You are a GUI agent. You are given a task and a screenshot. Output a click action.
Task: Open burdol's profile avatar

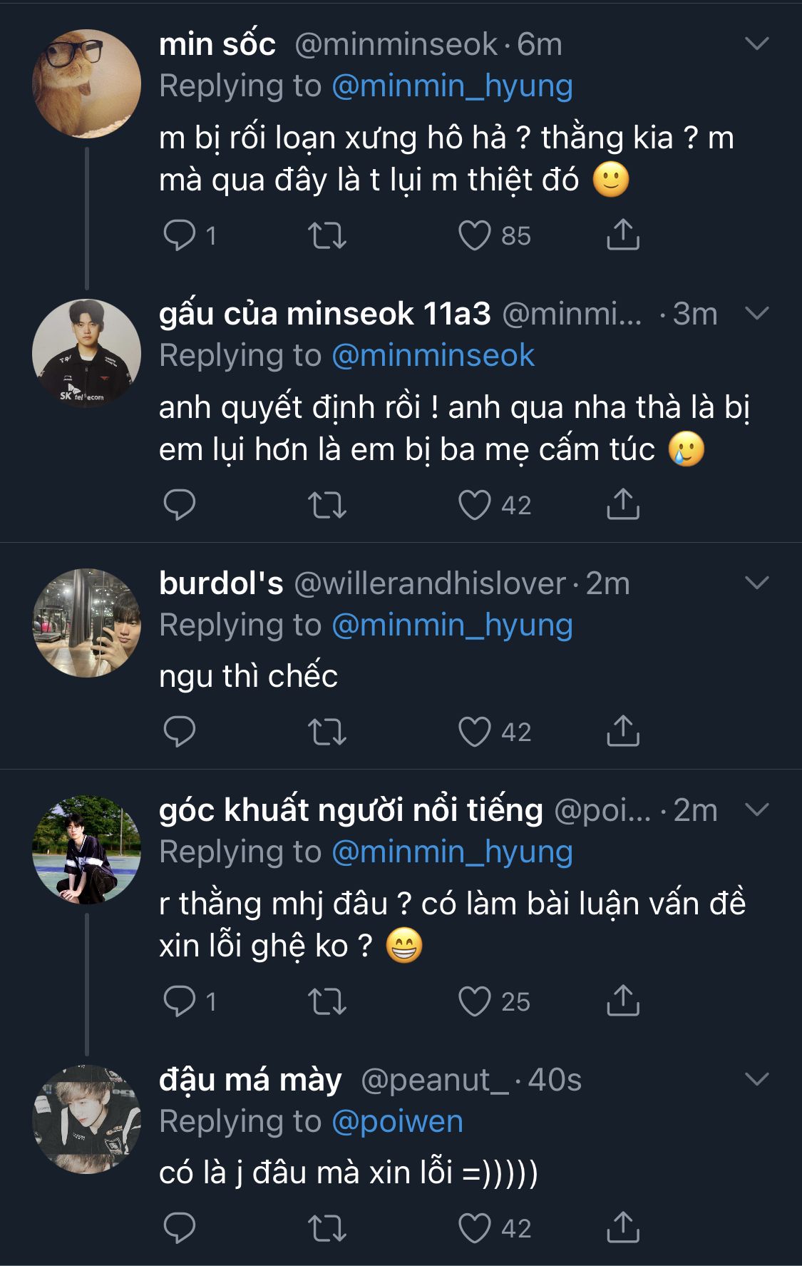(x=86, y=623)
